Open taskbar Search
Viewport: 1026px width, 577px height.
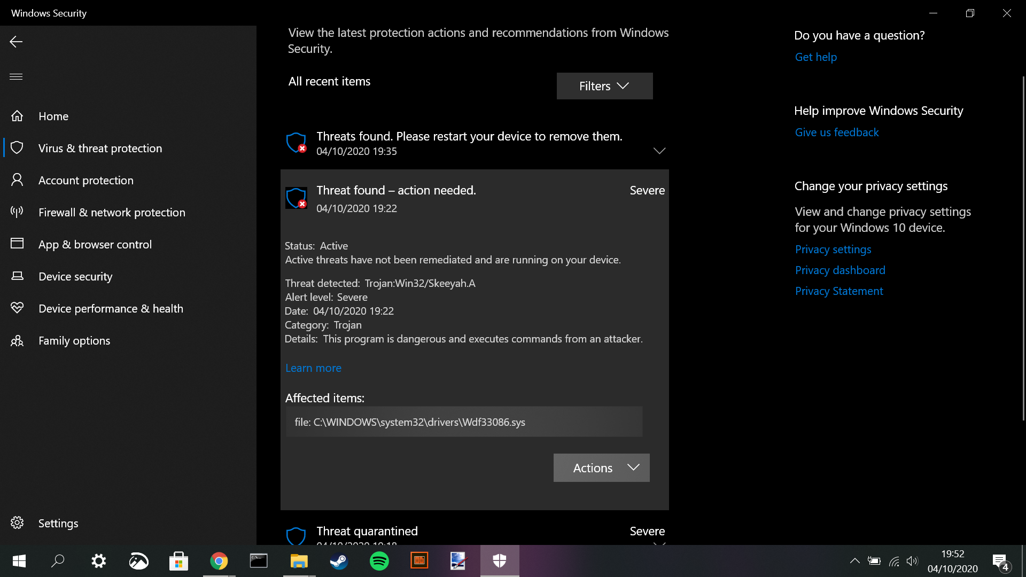point(58,561)
